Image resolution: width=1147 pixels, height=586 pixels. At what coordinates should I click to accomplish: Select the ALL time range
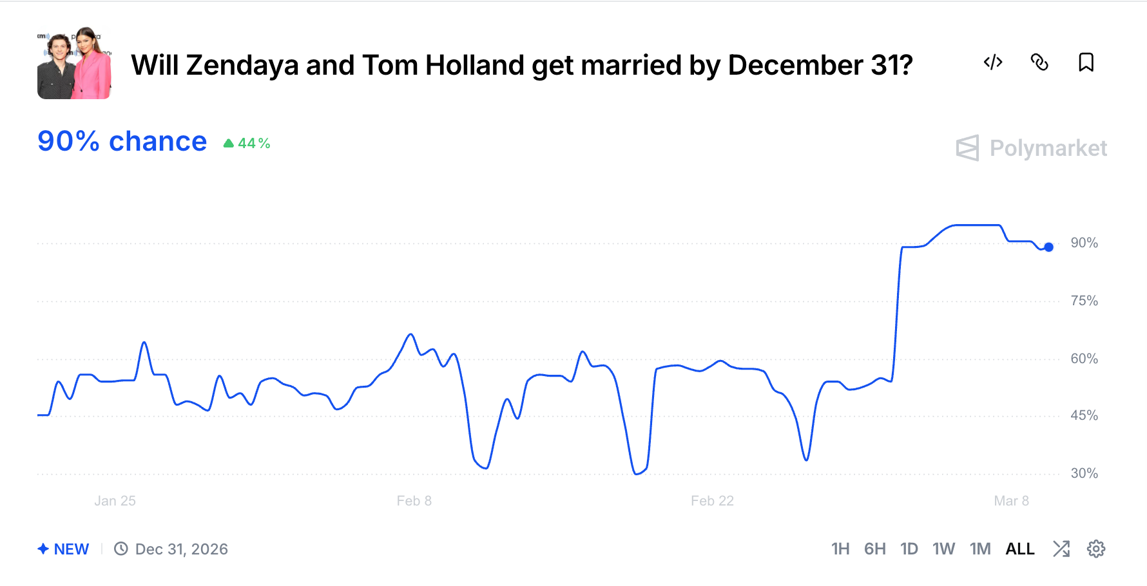pos(1020,549)
